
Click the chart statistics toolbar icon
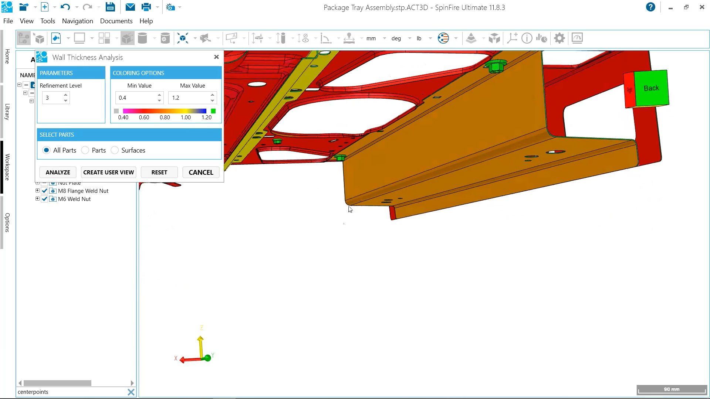(542, 38)
